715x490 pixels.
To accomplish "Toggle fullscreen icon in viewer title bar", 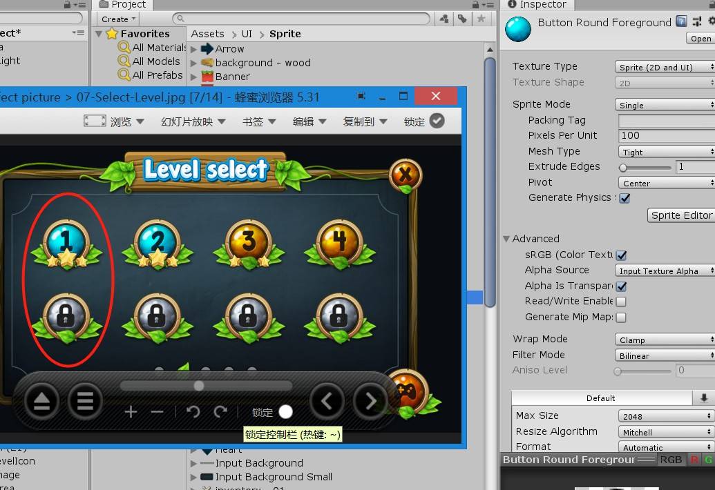I will click(361, 96).
